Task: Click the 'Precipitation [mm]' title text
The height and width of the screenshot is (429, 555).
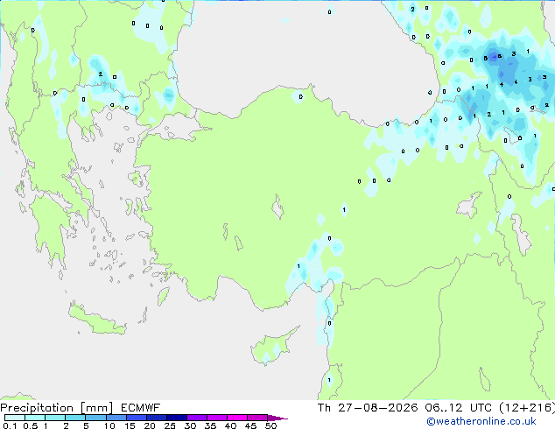Action: click(x=57, y=408)
